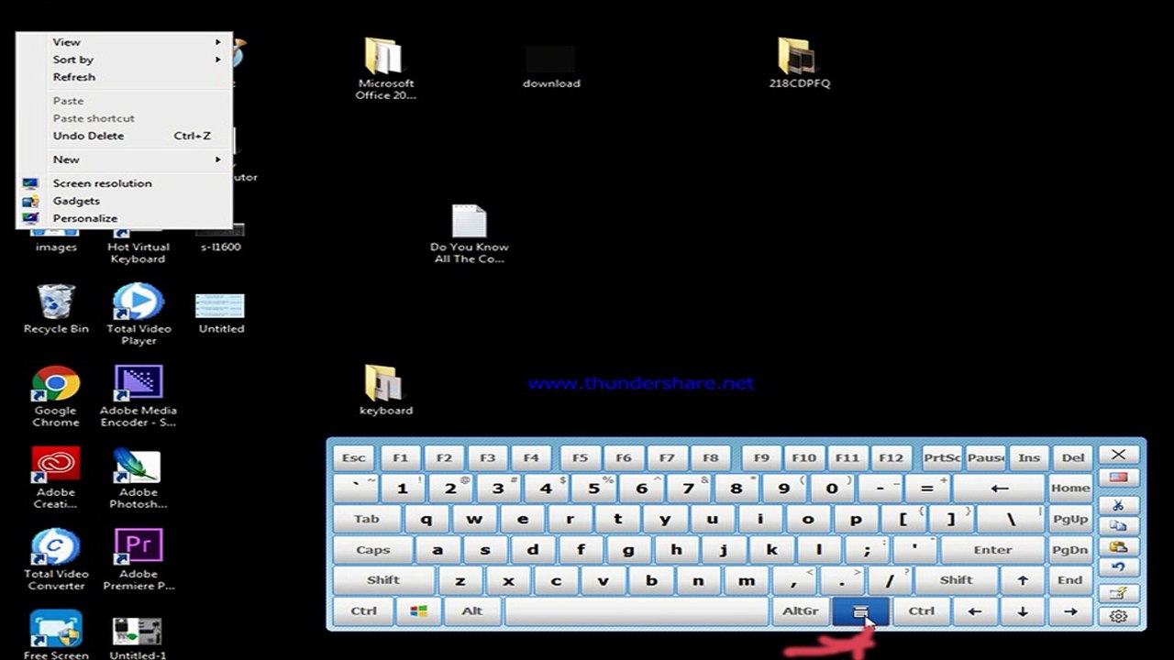Click the paste clipboard icon on the virtual keyboard

point(1118,546)
